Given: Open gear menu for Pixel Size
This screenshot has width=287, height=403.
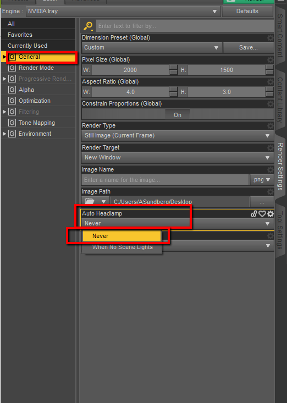Looking at the screenshot, I should [271, 59].
